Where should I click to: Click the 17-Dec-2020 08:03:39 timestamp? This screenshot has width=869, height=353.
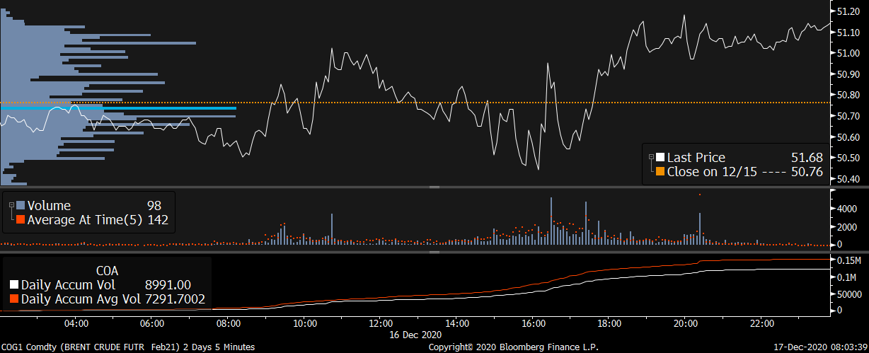819,347
